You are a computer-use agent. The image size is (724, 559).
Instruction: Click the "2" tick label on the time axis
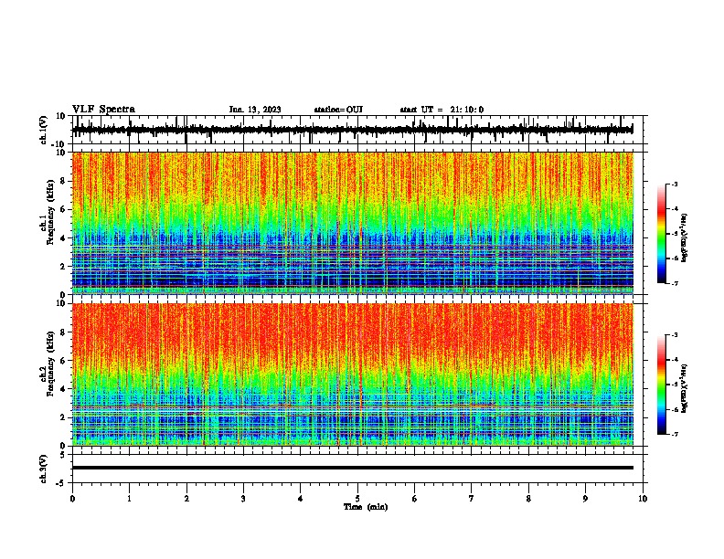[186, 499]
